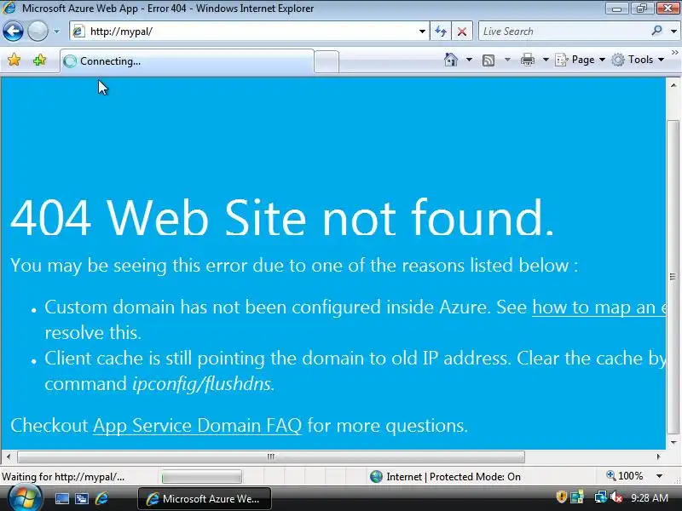Viewport: 682px width, 511px height.
Task: Click the horizontal scrollbar thumb
Action: (270, 456)
